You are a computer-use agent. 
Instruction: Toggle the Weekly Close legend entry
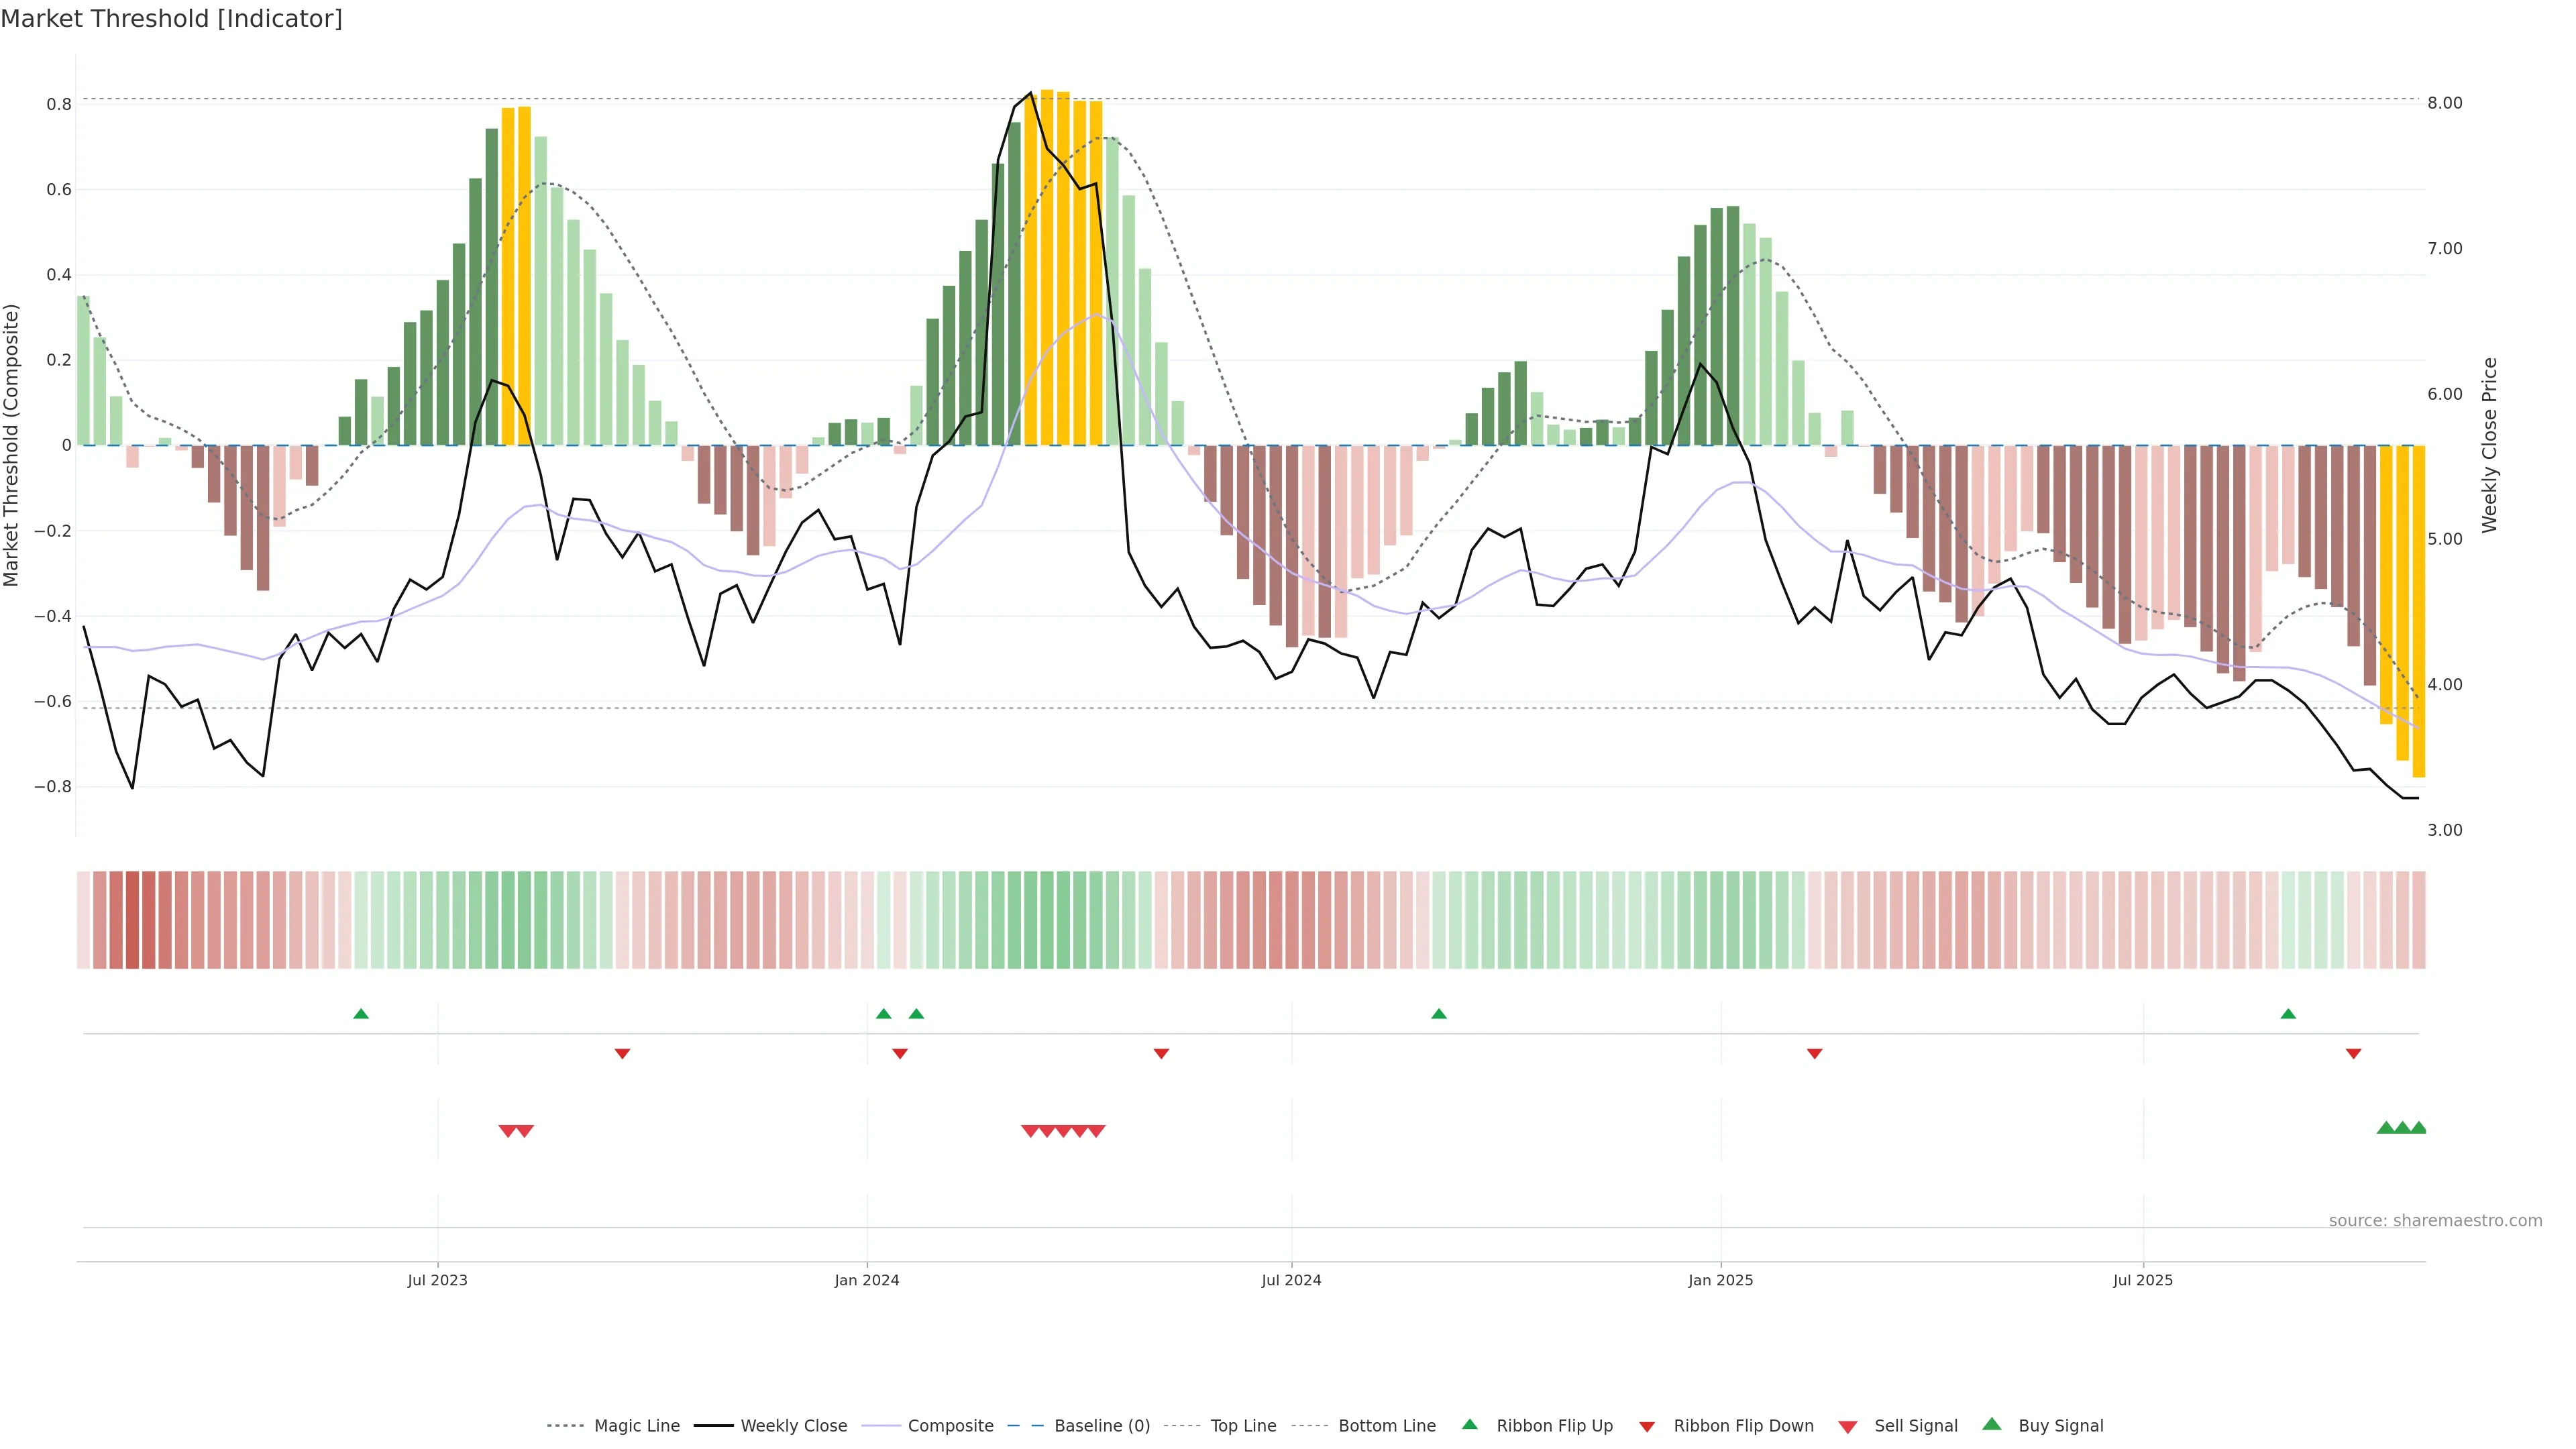tap(793, 1426)
